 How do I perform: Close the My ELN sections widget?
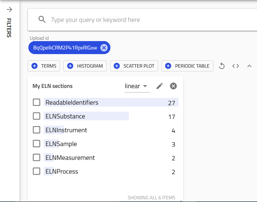coord(173,86)
